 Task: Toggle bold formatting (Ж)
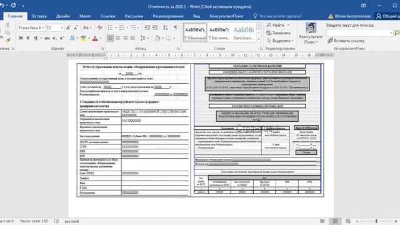pos(21,38)
